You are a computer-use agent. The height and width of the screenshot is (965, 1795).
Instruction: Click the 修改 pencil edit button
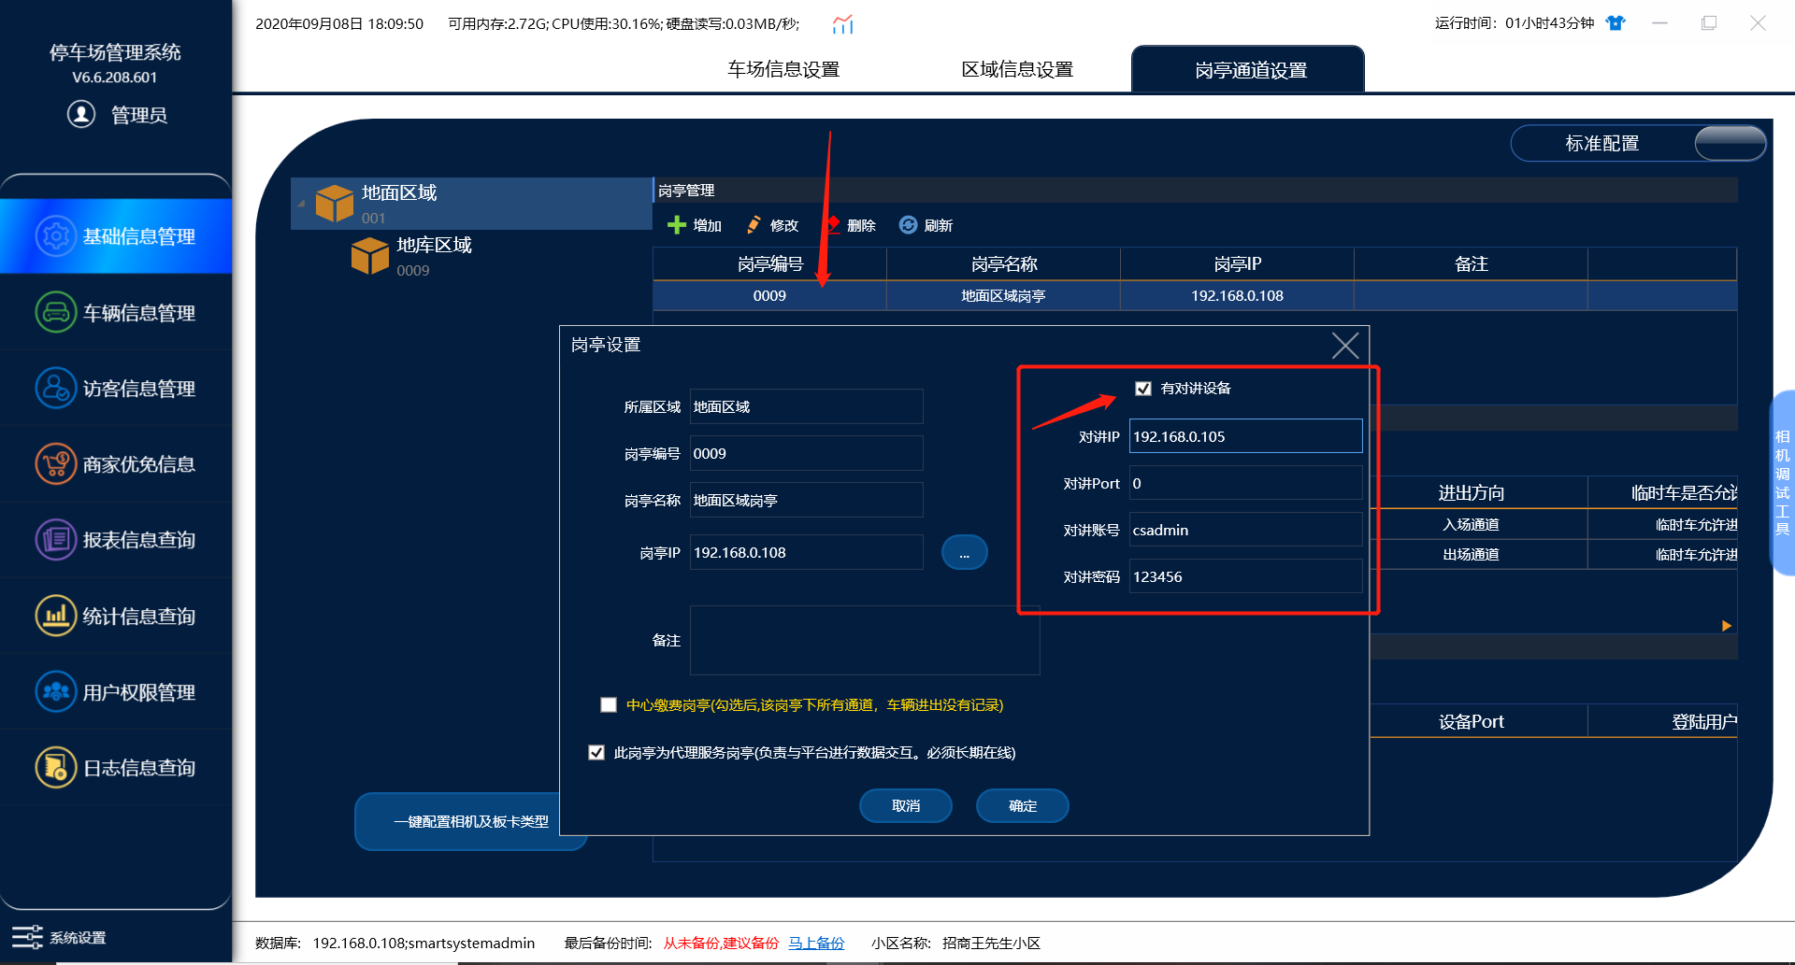[x=772, y=225]
